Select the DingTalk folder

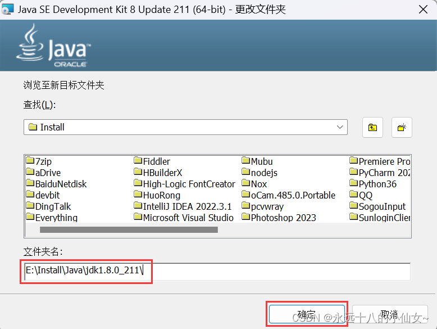[49, 206]
